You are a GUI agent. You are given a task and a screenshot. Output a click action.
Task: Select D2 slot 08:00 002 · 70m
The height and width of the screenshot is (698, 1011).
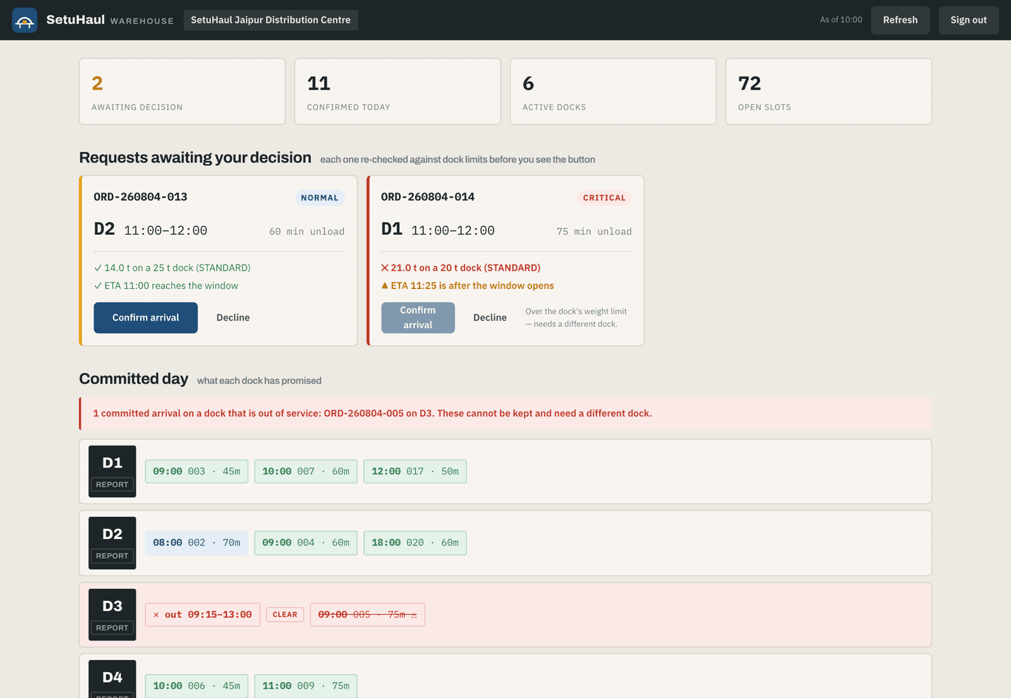197,543
